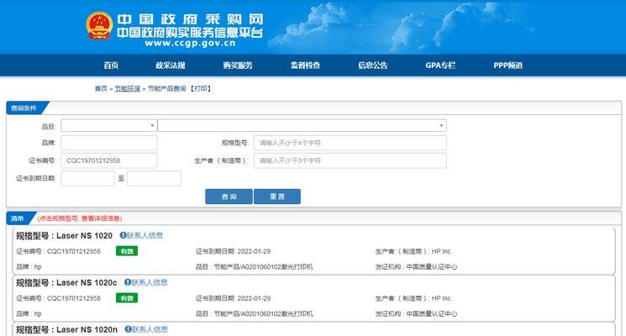Open PPP频道 navigation menu item
Image resolution: width=626 pixels, height=336 pixels.
[x=508, y=65]
